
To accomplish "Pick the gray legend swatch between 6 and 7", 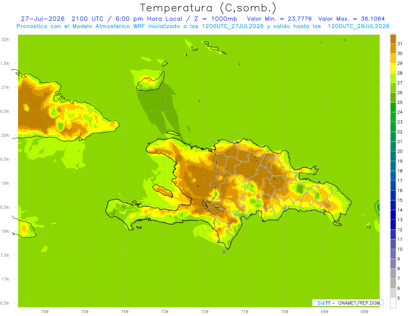I will coord(393,283).
